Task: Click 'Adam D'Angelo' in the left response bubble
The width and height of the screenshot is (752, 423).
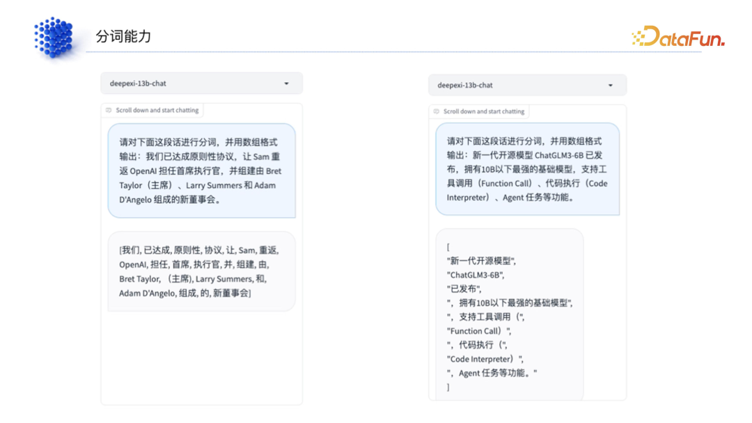Action: 148,293
